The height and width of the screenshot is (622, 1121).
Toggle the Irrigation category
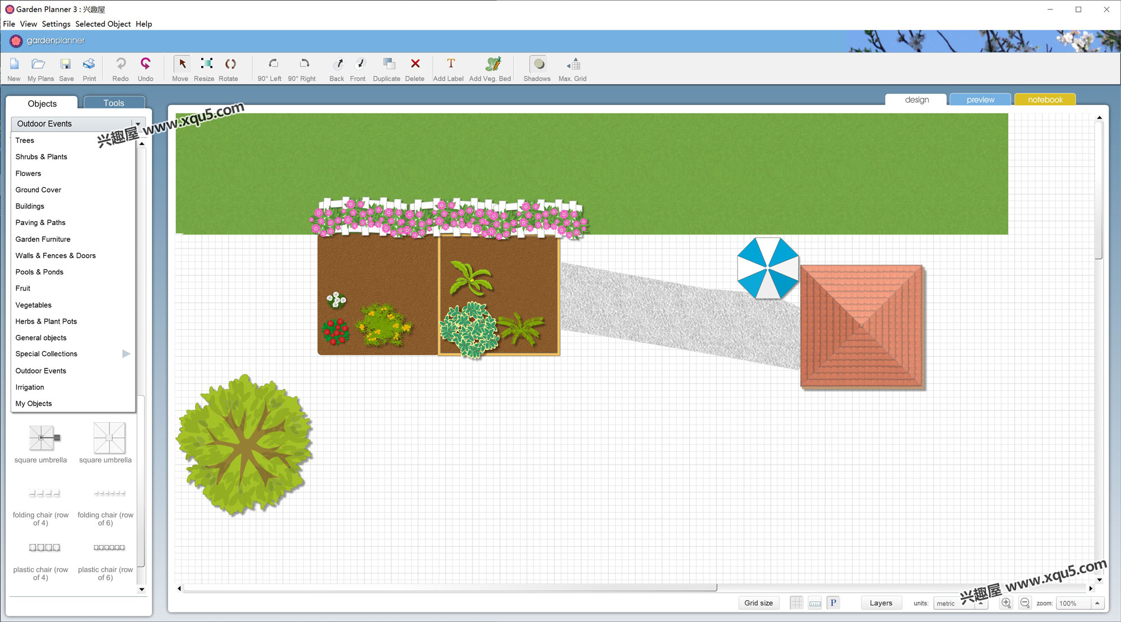coord(29,387)
